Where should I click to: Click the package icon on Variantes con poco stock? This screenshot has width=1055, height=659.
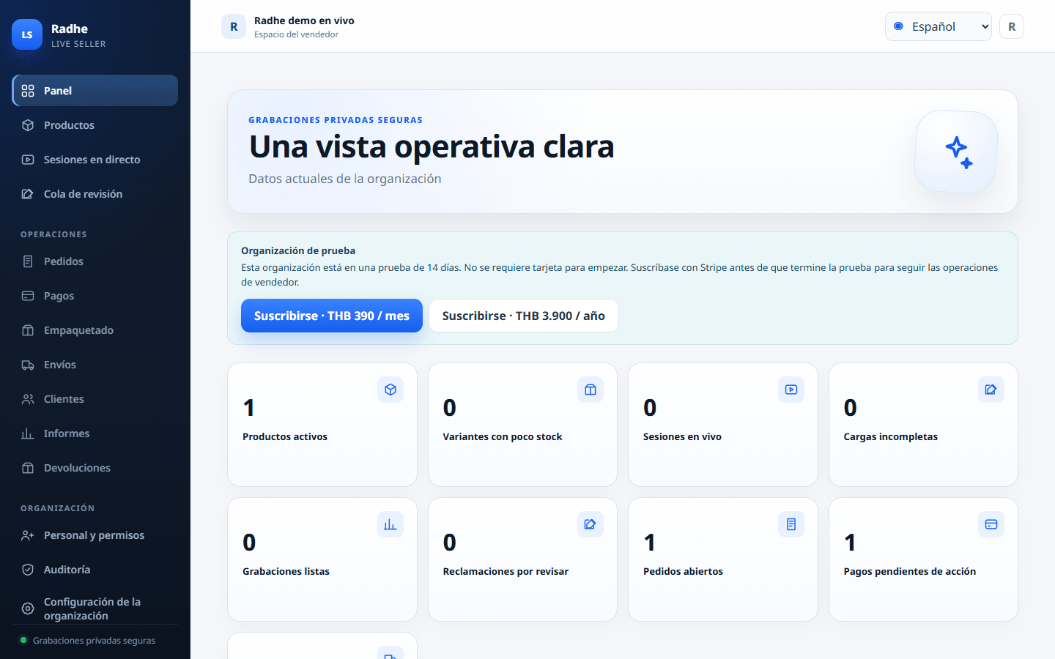591,390
